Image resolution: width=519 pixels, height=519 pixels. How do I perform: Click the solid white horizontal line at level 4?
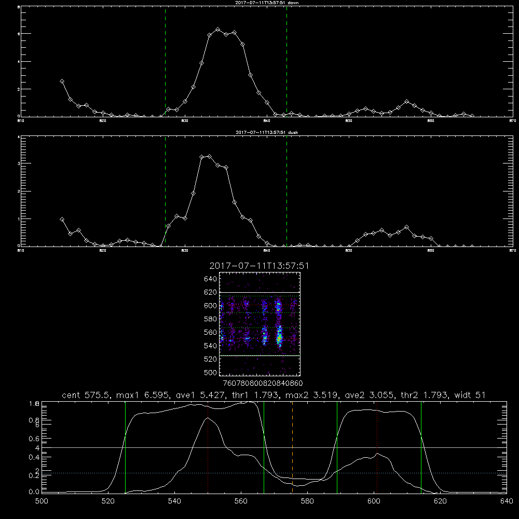[274, 447]
